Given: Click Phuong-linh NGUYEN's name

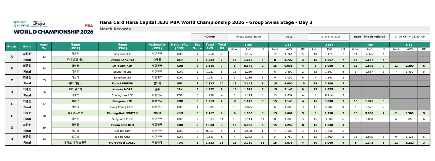Looking at the screenshot, I should (x=122, y=113).
